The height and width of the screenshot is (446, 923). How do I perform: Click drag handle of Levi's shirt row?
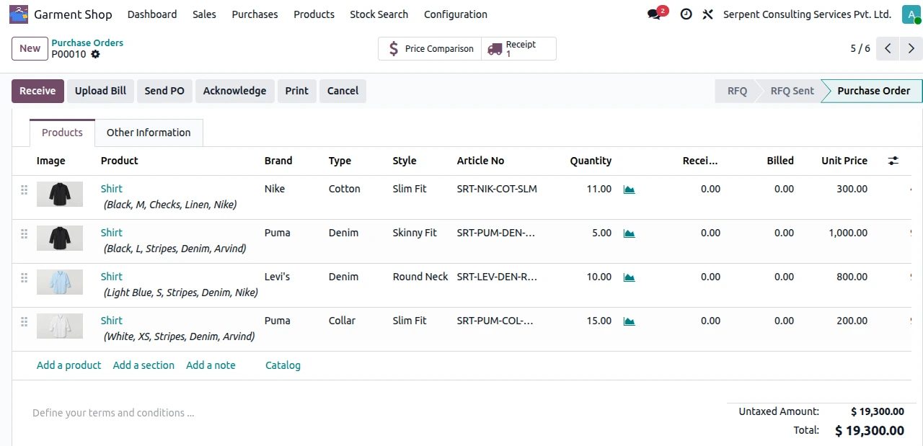[x=24, y=277]
